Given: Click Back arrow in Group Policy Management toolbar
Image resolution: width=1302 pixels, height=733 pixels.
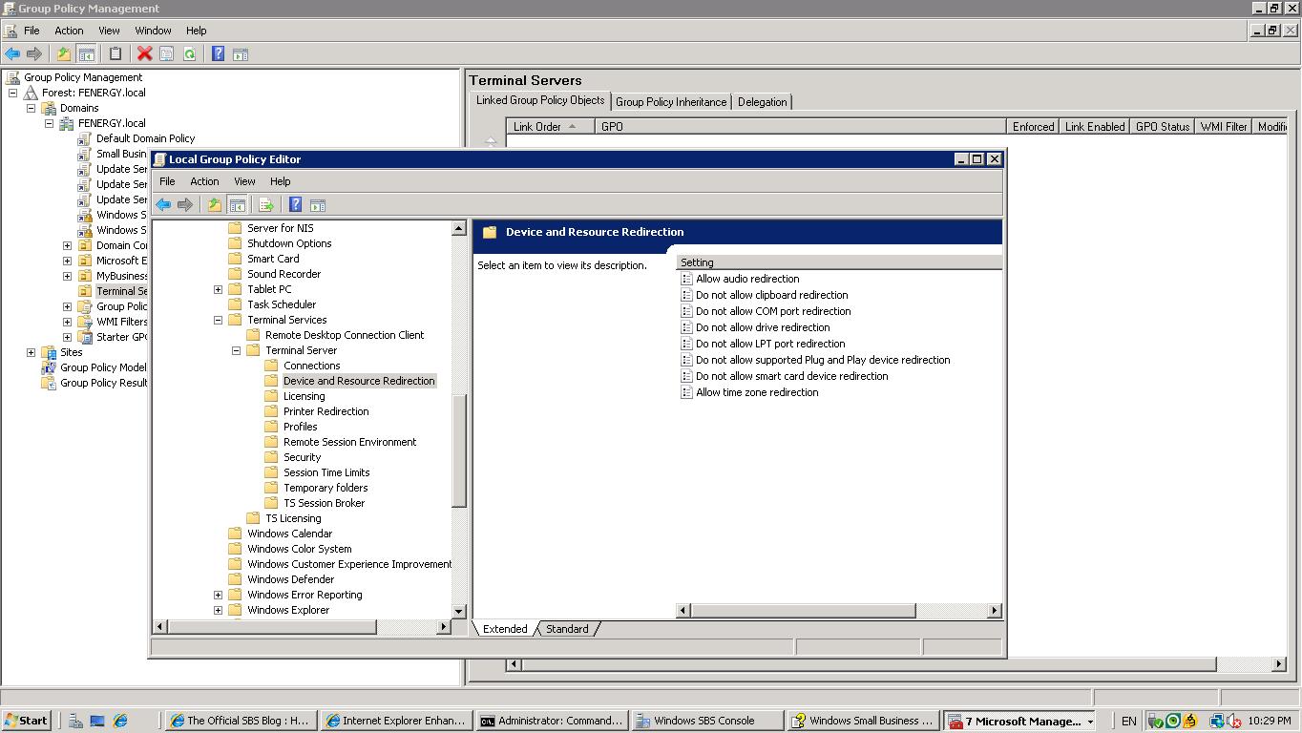Looking at the screenshot, I should 12,54.
